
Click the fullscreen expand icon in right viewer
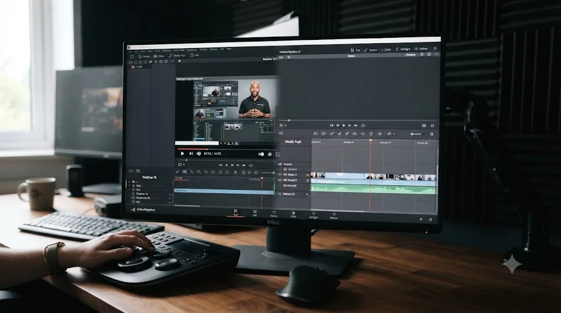432,125
